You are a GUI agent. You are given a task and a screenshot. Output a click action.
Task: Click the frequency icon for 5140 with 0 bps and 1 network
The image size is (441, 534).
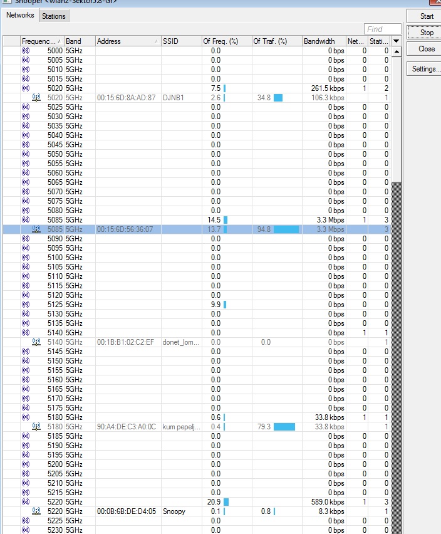(x=26, y=333)
